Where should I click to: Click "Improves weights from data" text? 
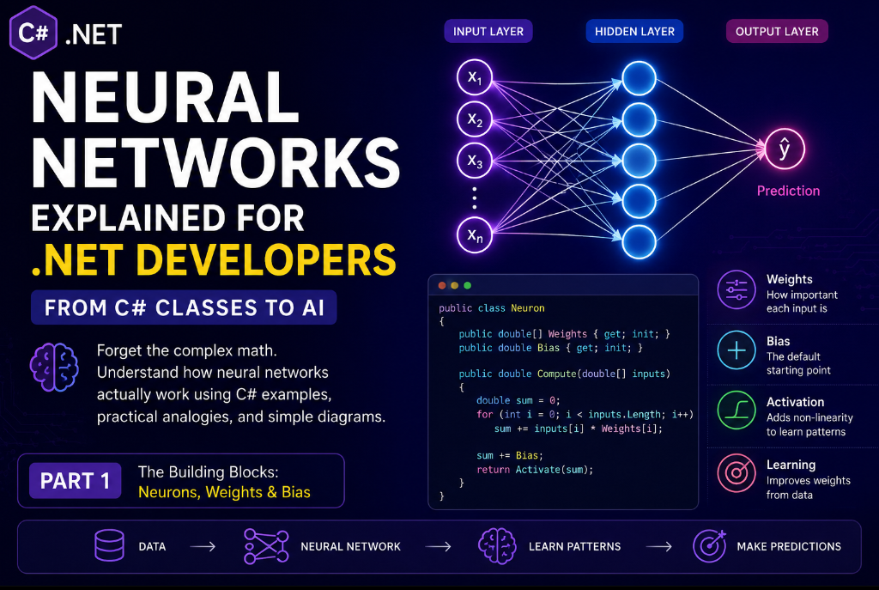point(809,487)
